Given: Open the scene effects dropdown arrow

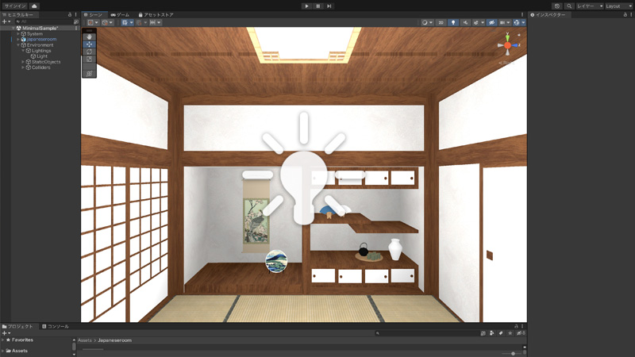Looking at the screenshot, I should pos(483,23).
